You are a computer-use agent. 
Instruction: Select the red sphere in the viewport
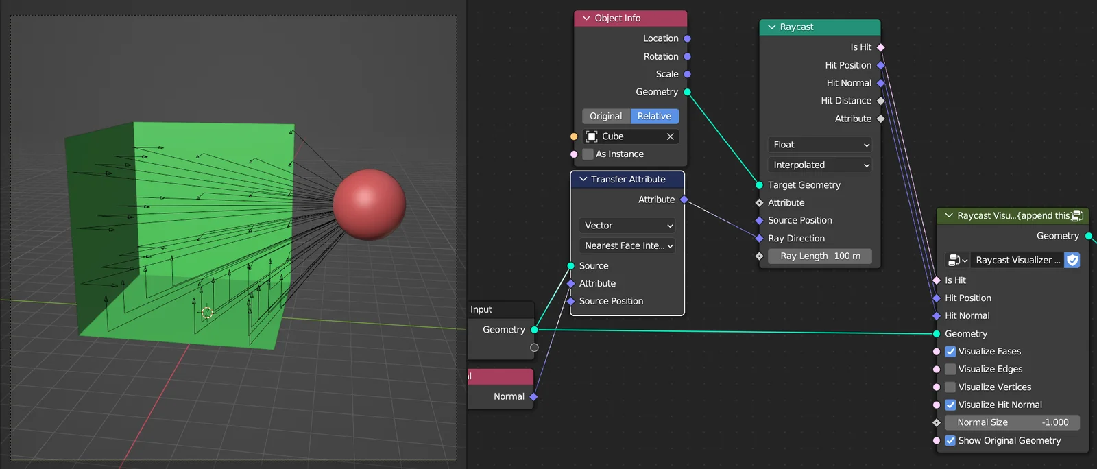tap(369, 204)
